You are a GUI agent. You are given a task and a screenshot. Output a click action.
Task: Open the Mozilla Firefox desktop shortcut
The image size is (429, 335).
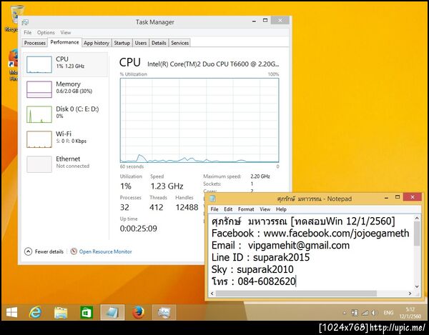(13, 65)
